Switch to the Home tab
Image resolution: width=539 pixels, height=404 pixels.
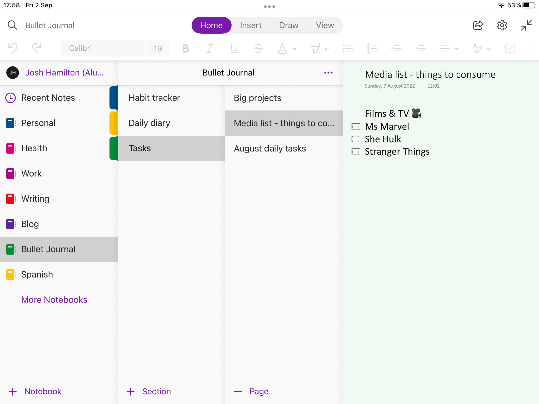pyautogui.click(x=211, y=25)
